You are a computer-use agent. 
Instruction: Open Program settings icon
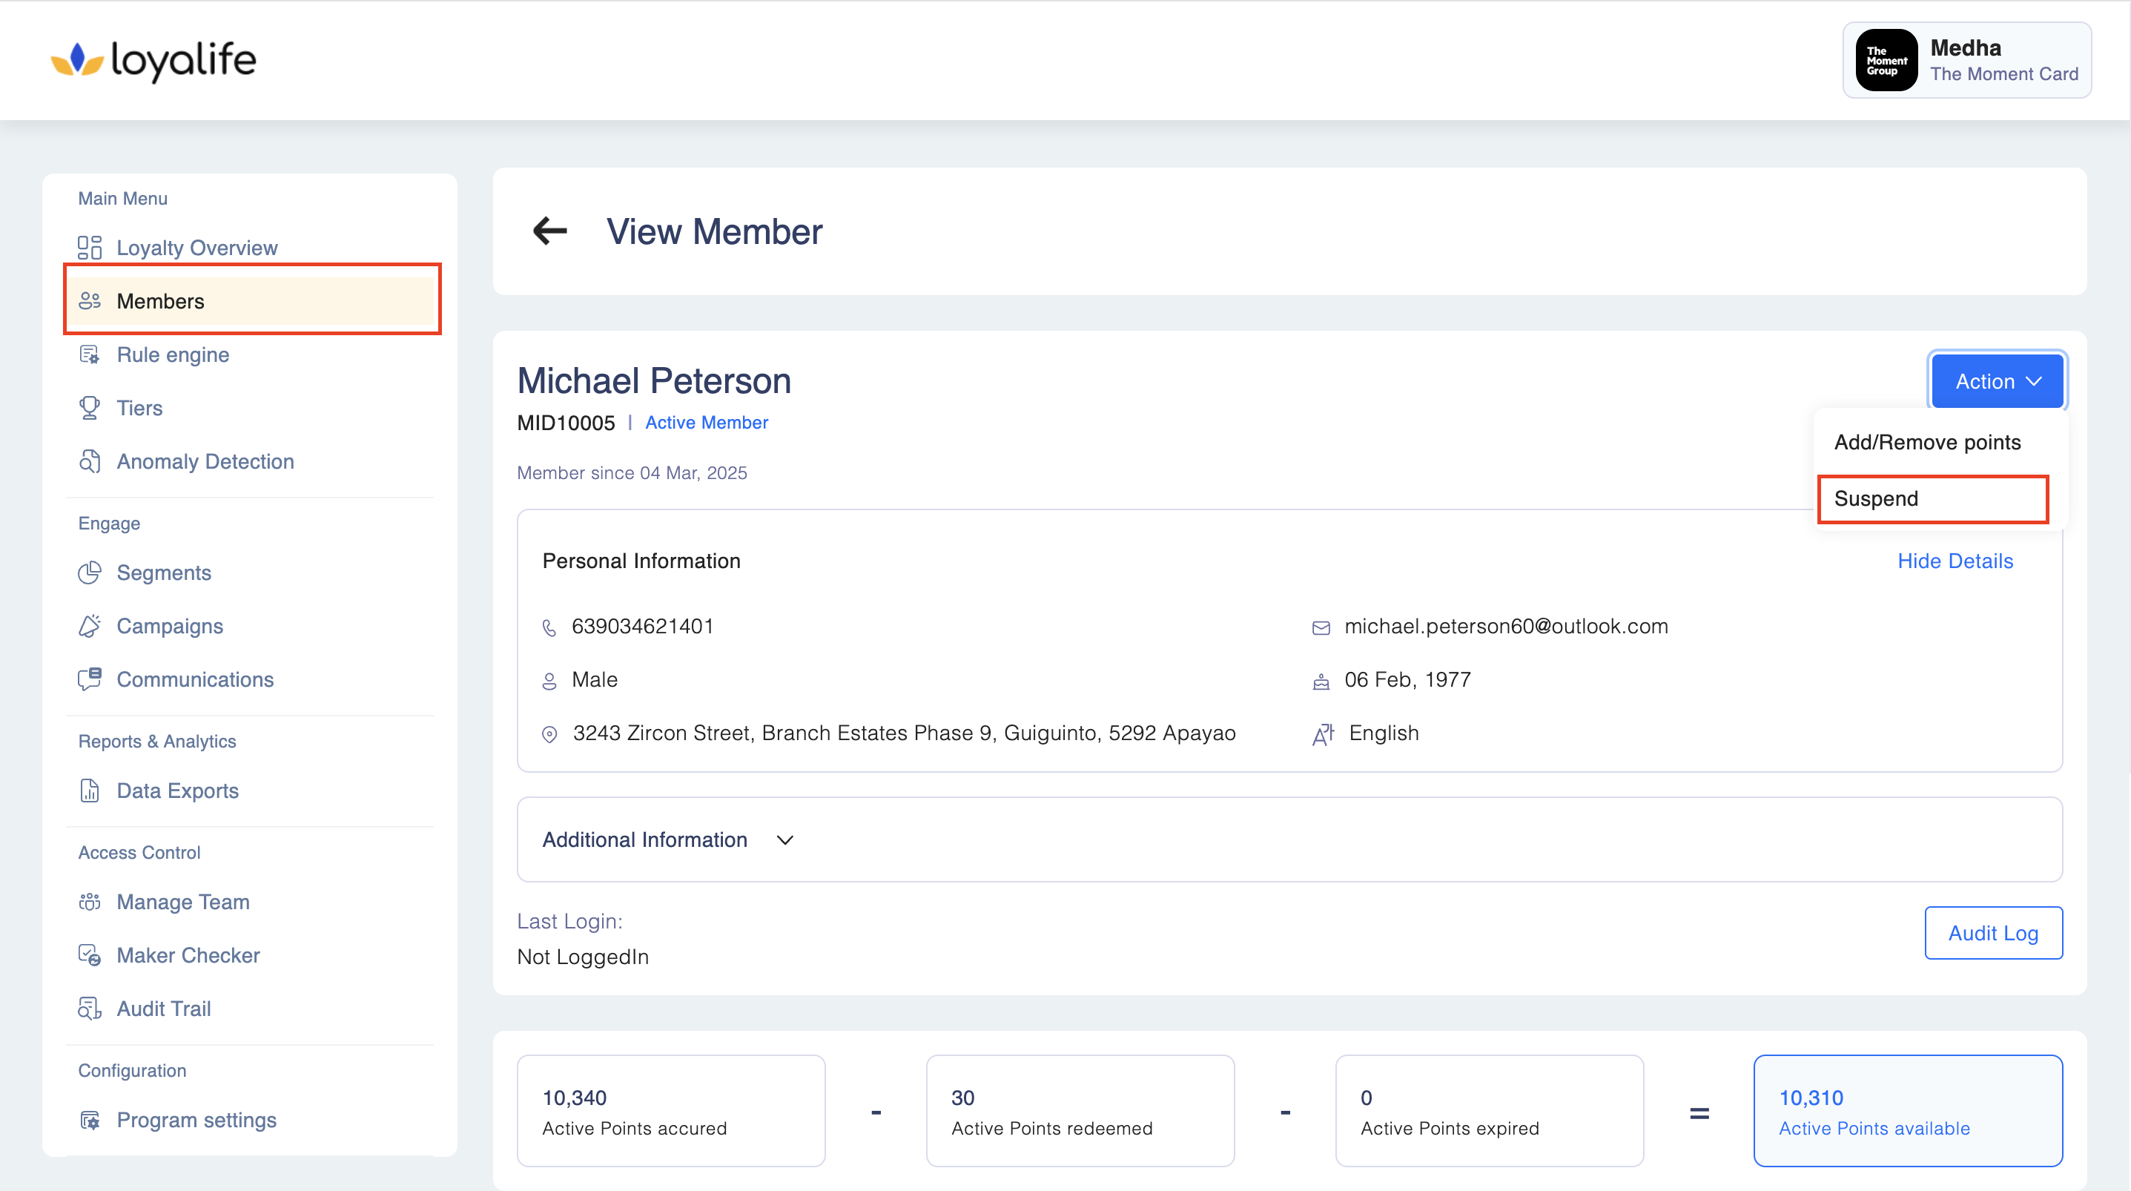pyautogui.click(x=89, y=1120)
